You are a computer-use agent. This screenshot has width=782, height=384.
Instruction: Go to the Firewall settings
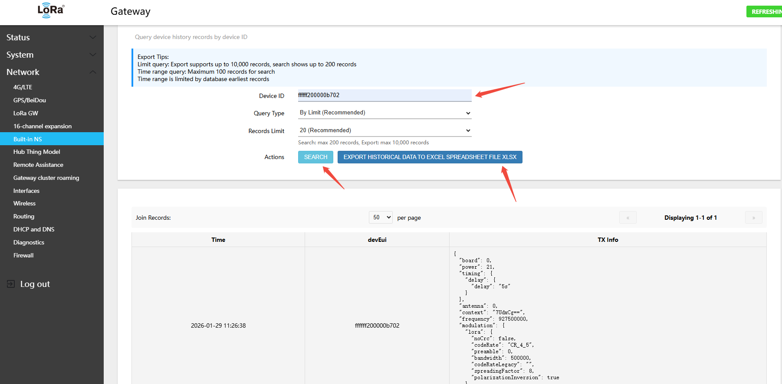23,255
